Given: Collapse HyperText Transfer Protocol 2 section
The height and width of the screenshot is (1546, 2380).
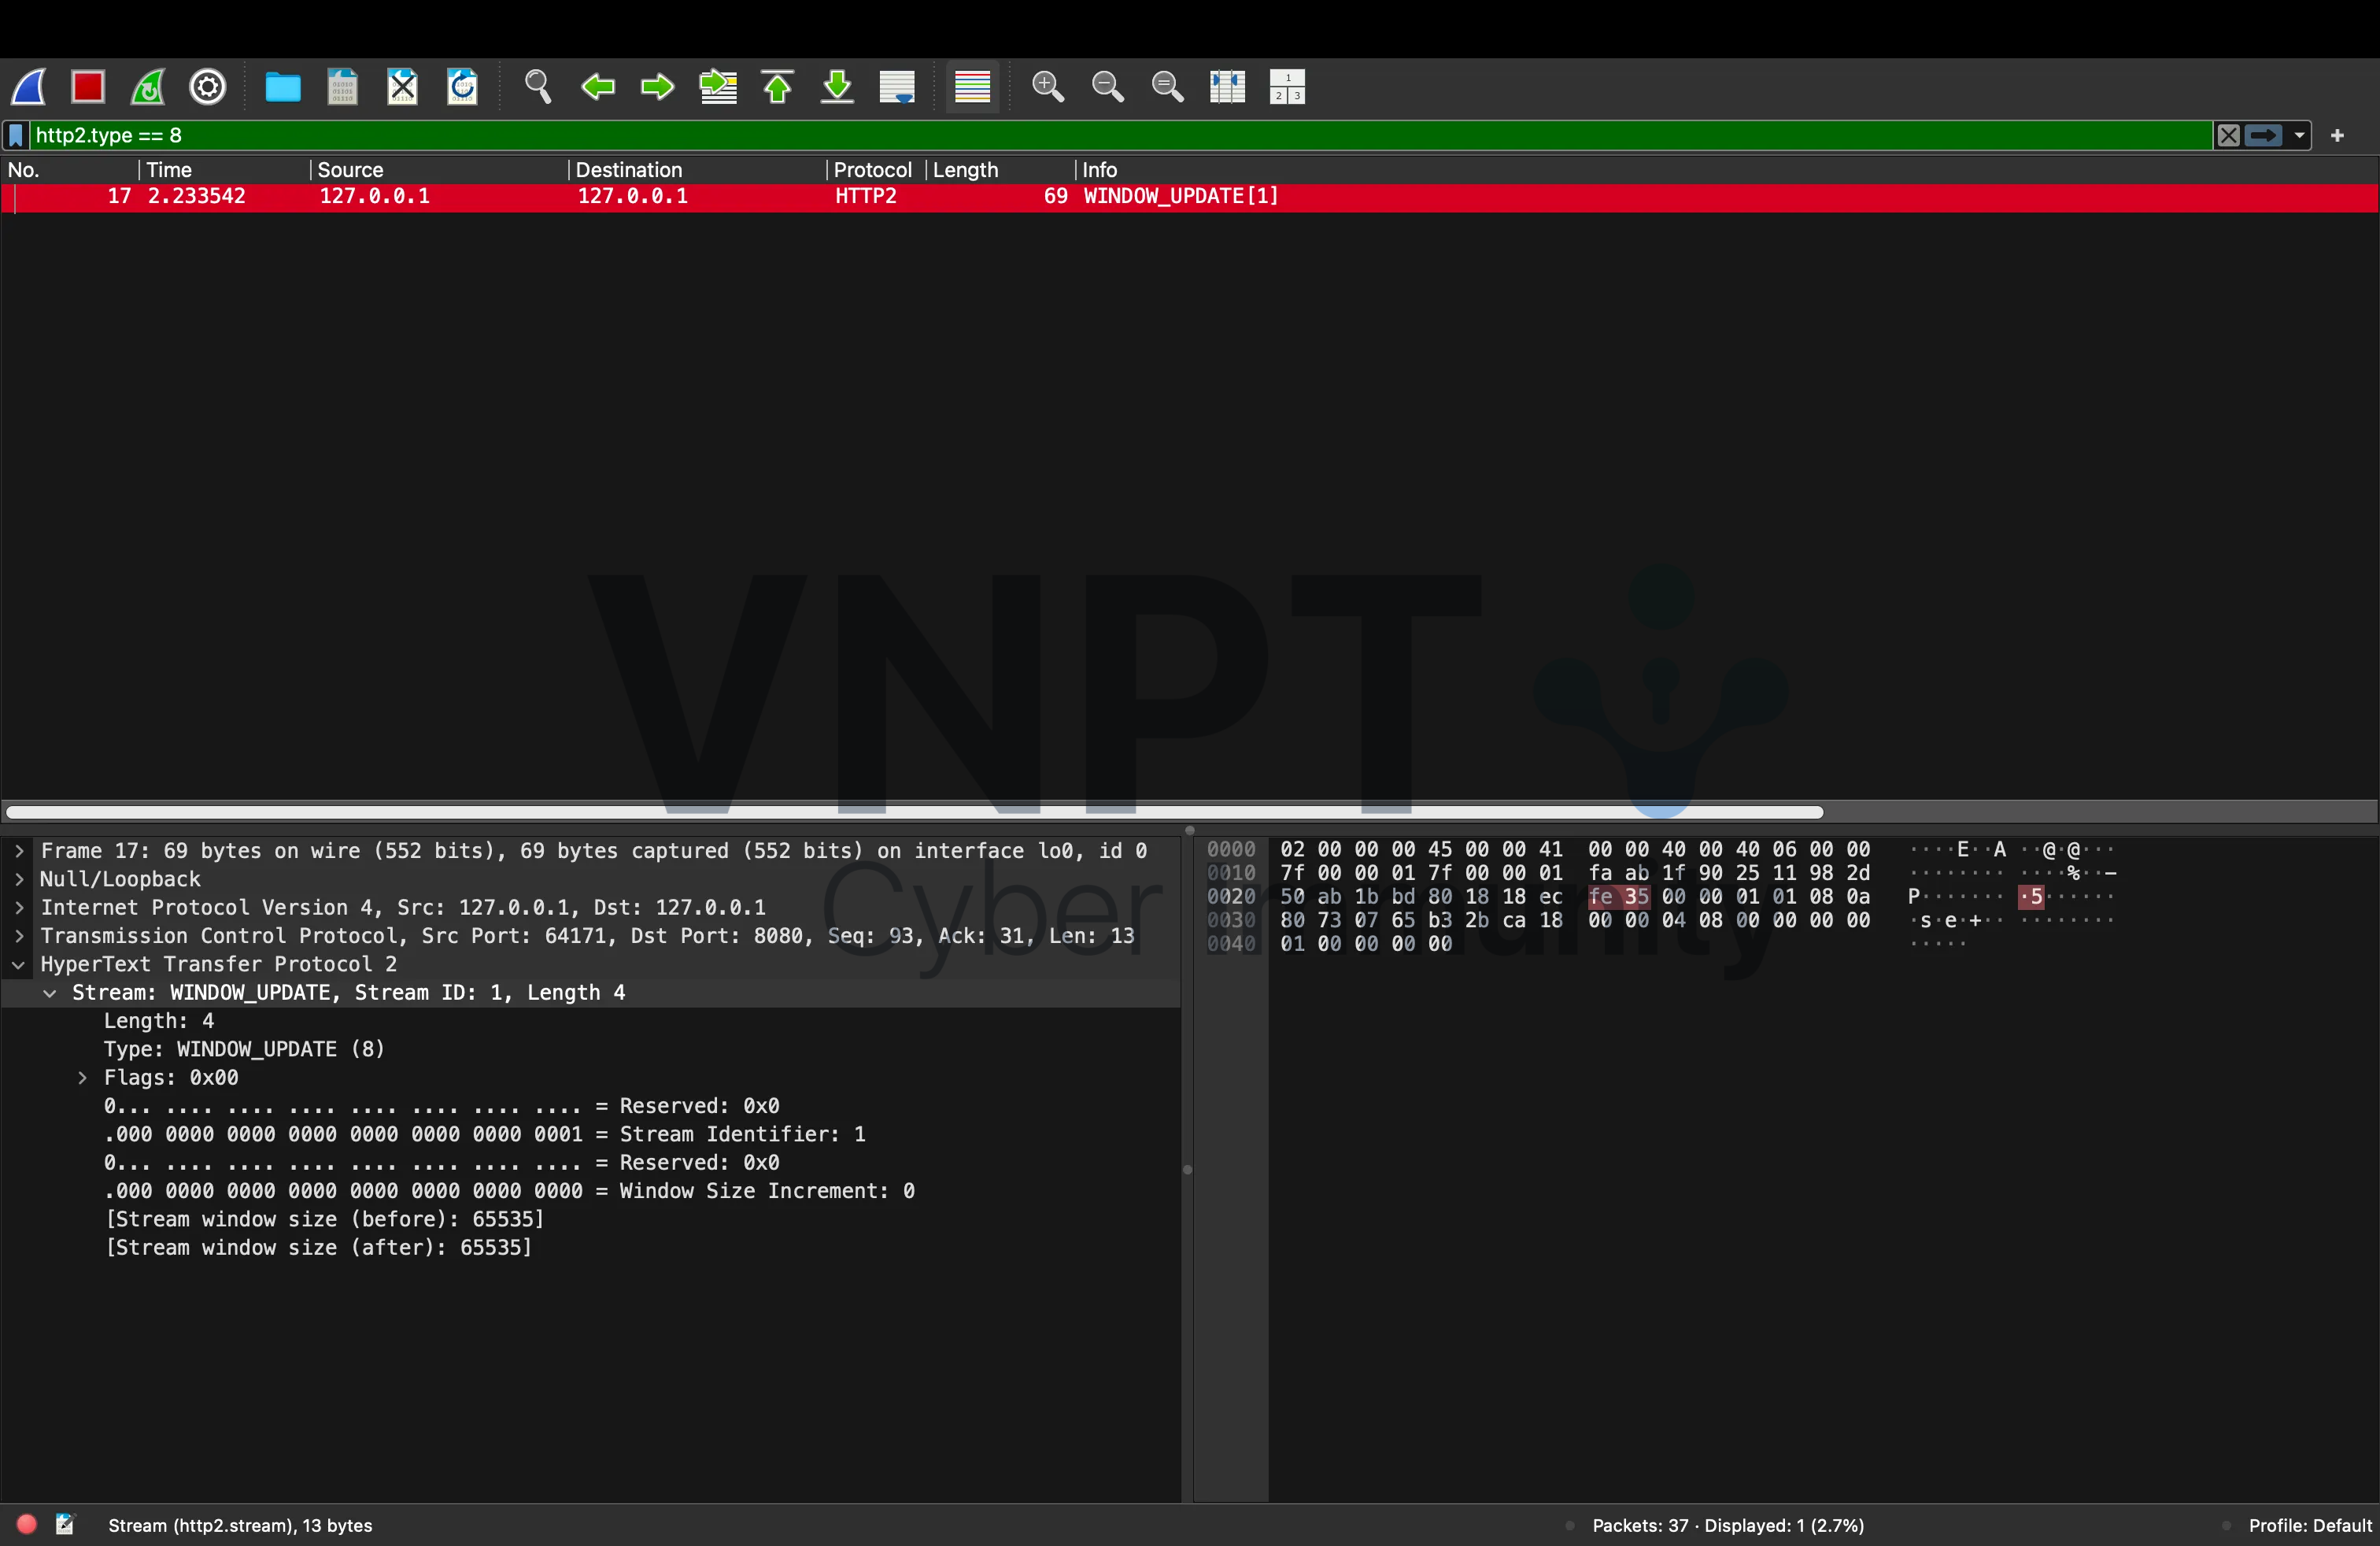Looking at the screenshot, I should (19, 965).
